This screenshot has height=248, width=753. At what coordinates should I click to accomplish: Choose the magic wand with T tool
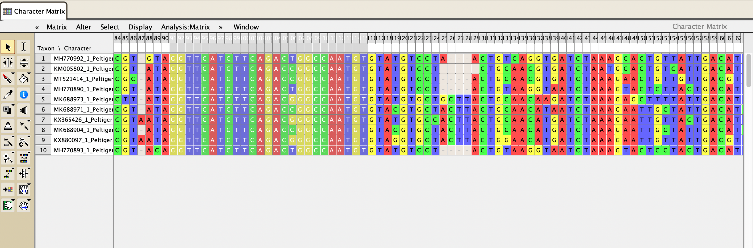(8, 158)
